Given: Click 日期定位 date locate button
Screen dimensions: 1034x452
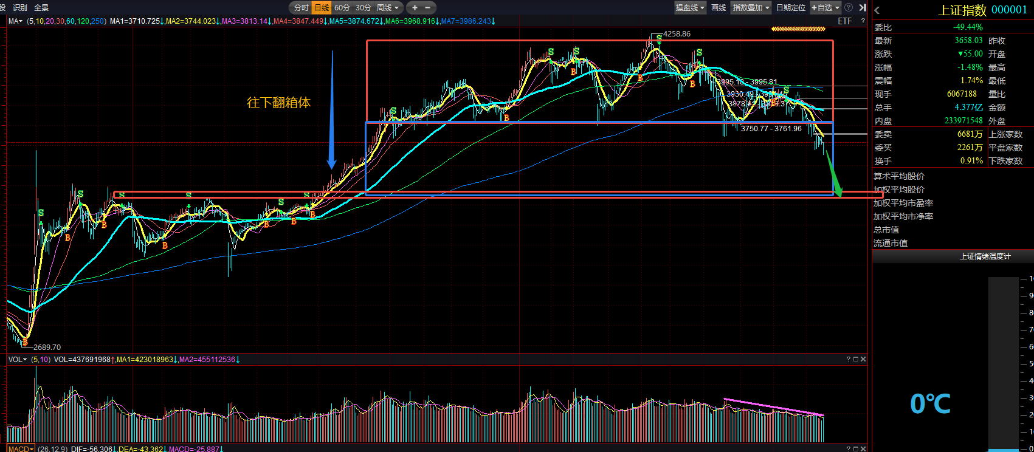Looking at the screenshot, I should click(790, 8).
